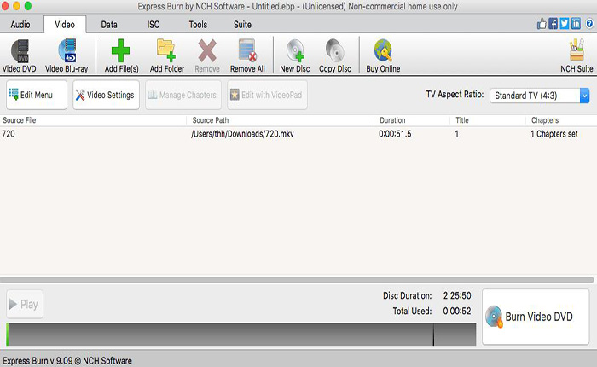The width and height of the screenshot is (597, 367).
Task: Click the Add Folder icon
Action: click(x=166, y=50)
